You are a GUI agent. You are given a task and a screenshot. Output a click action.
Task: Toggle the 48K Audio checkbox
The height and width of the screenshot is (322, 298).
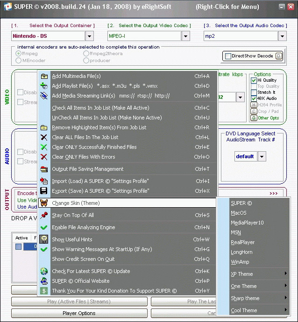click(x=254, y=98)
